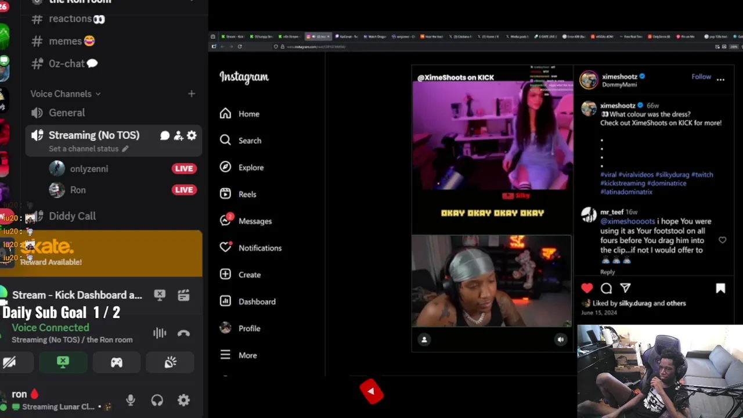The width and height of the screenshot is (743, 418).
Task: Deafen audio with the headphones button
Action: (157, 400)
